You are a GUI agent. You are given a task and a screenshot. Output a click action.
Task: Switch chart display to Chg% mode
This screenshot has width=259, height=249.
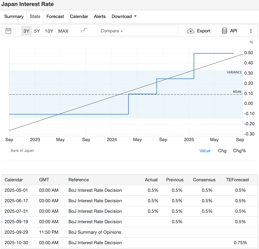coord(240,151)
